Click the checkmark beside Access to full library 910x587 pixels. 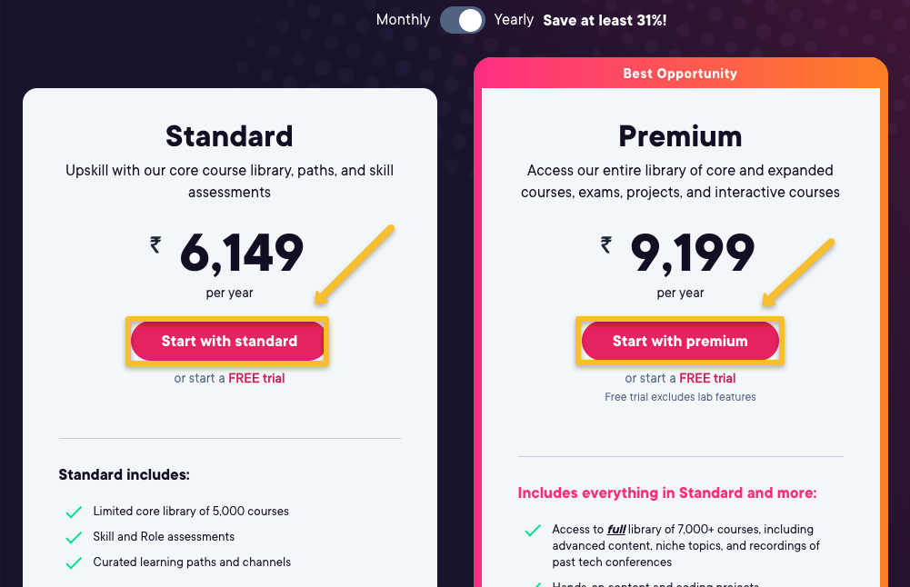[x=534, y=530]
